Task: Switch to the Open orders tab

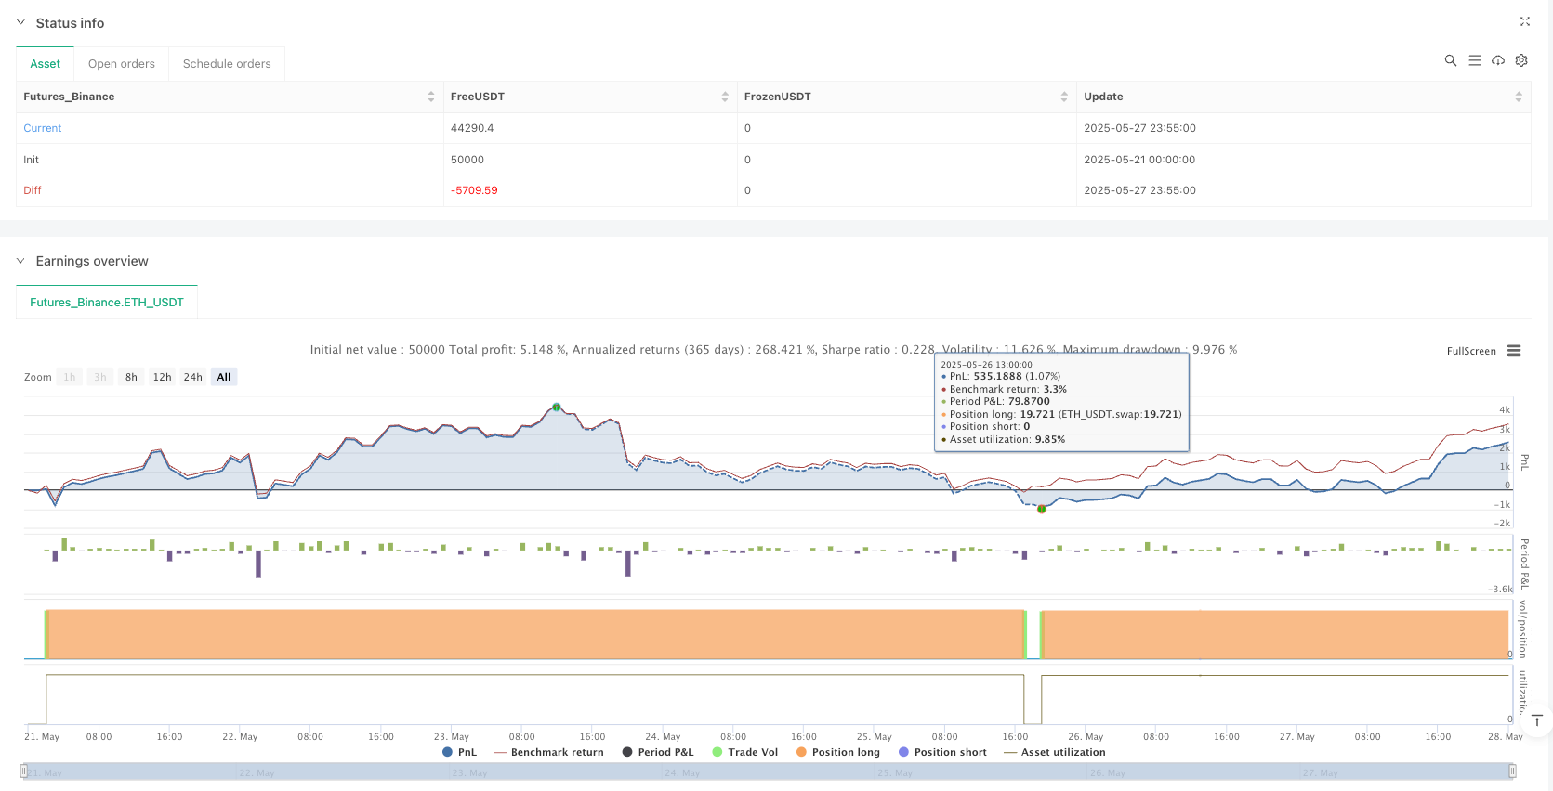Action: coord(122,64)
